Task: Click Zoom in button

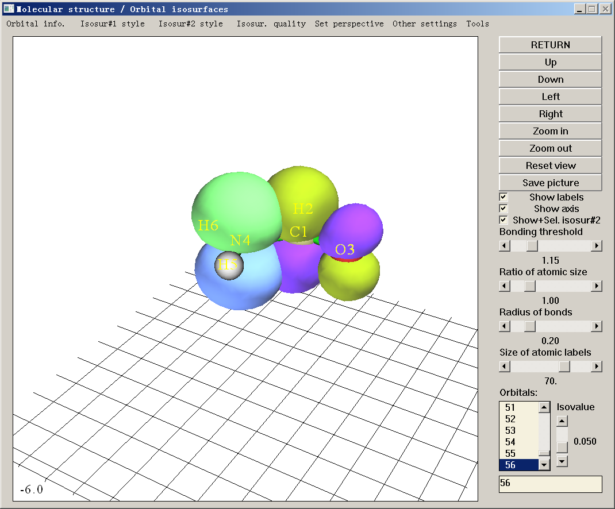Action: click(x=550, y=131)
